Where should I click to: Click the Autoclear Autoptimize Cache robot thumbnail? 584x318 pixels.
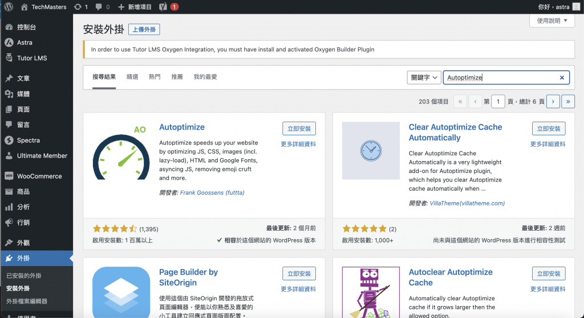pos(371,292)
